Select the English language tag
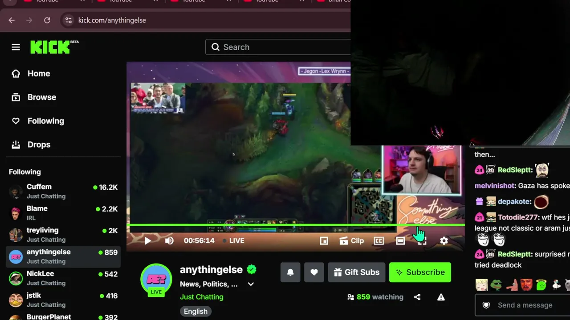This screenshot has width=570, height=320. [x=196, y=311]
